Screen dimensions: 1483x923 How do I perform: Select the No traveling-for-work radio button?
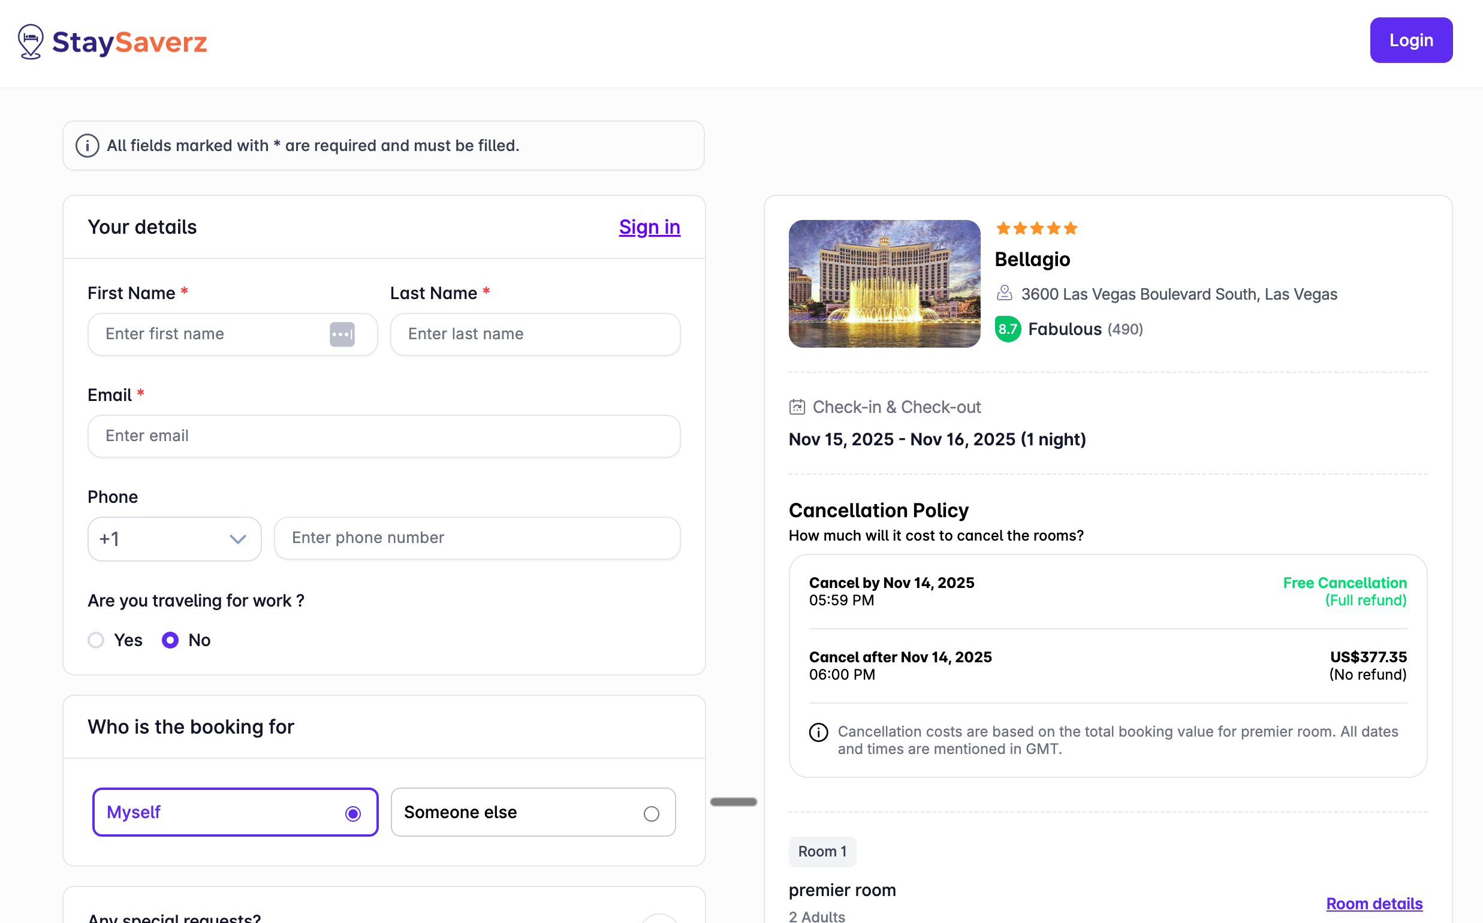(x=170, y=640)
